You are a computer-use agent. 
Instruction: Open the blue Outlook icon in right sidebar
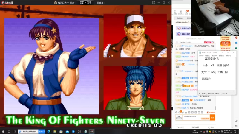pos(236,43)
